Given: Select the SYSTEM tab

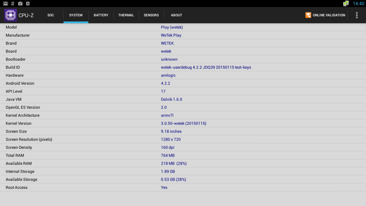Looking at the screenshot, I should click(76, 15).
